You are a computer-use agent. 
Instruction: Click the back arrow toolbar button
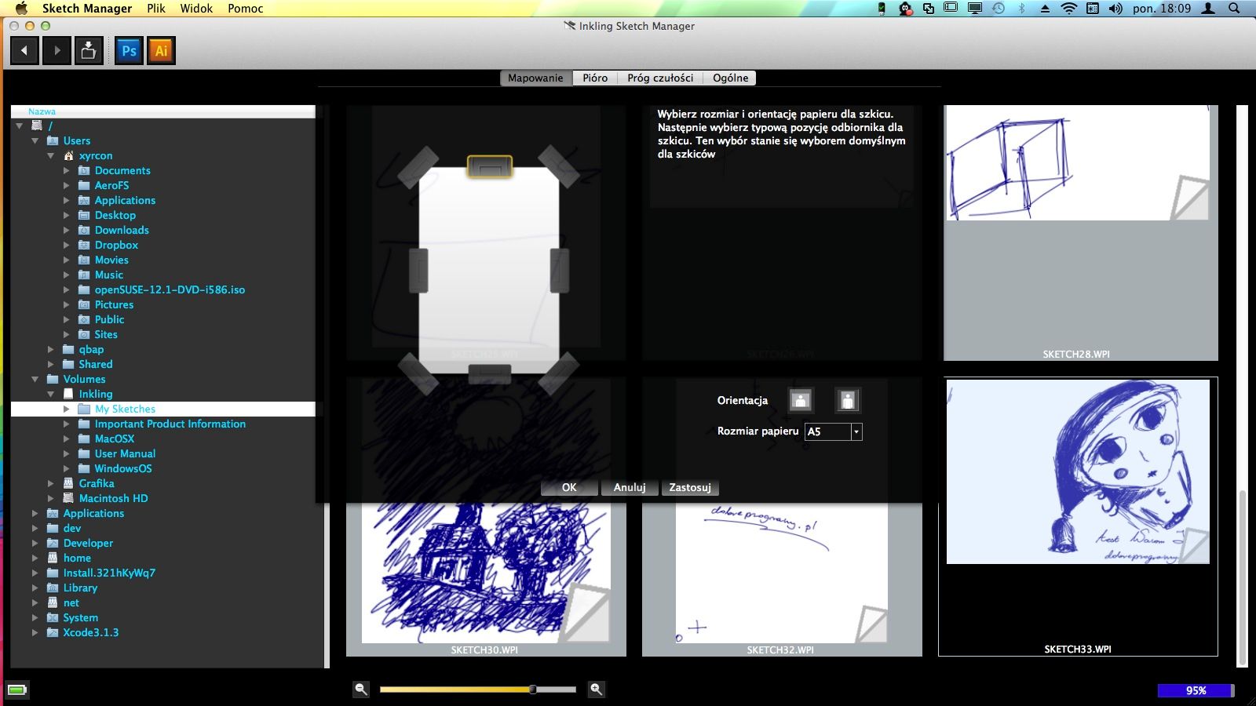coord(24,51)
